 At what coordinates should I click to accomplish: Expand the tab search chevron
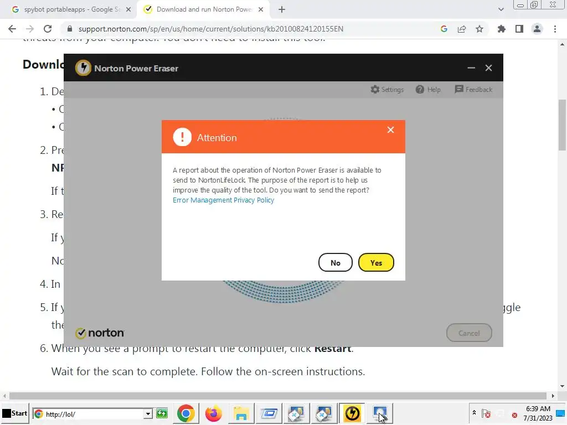pos(501,9)
